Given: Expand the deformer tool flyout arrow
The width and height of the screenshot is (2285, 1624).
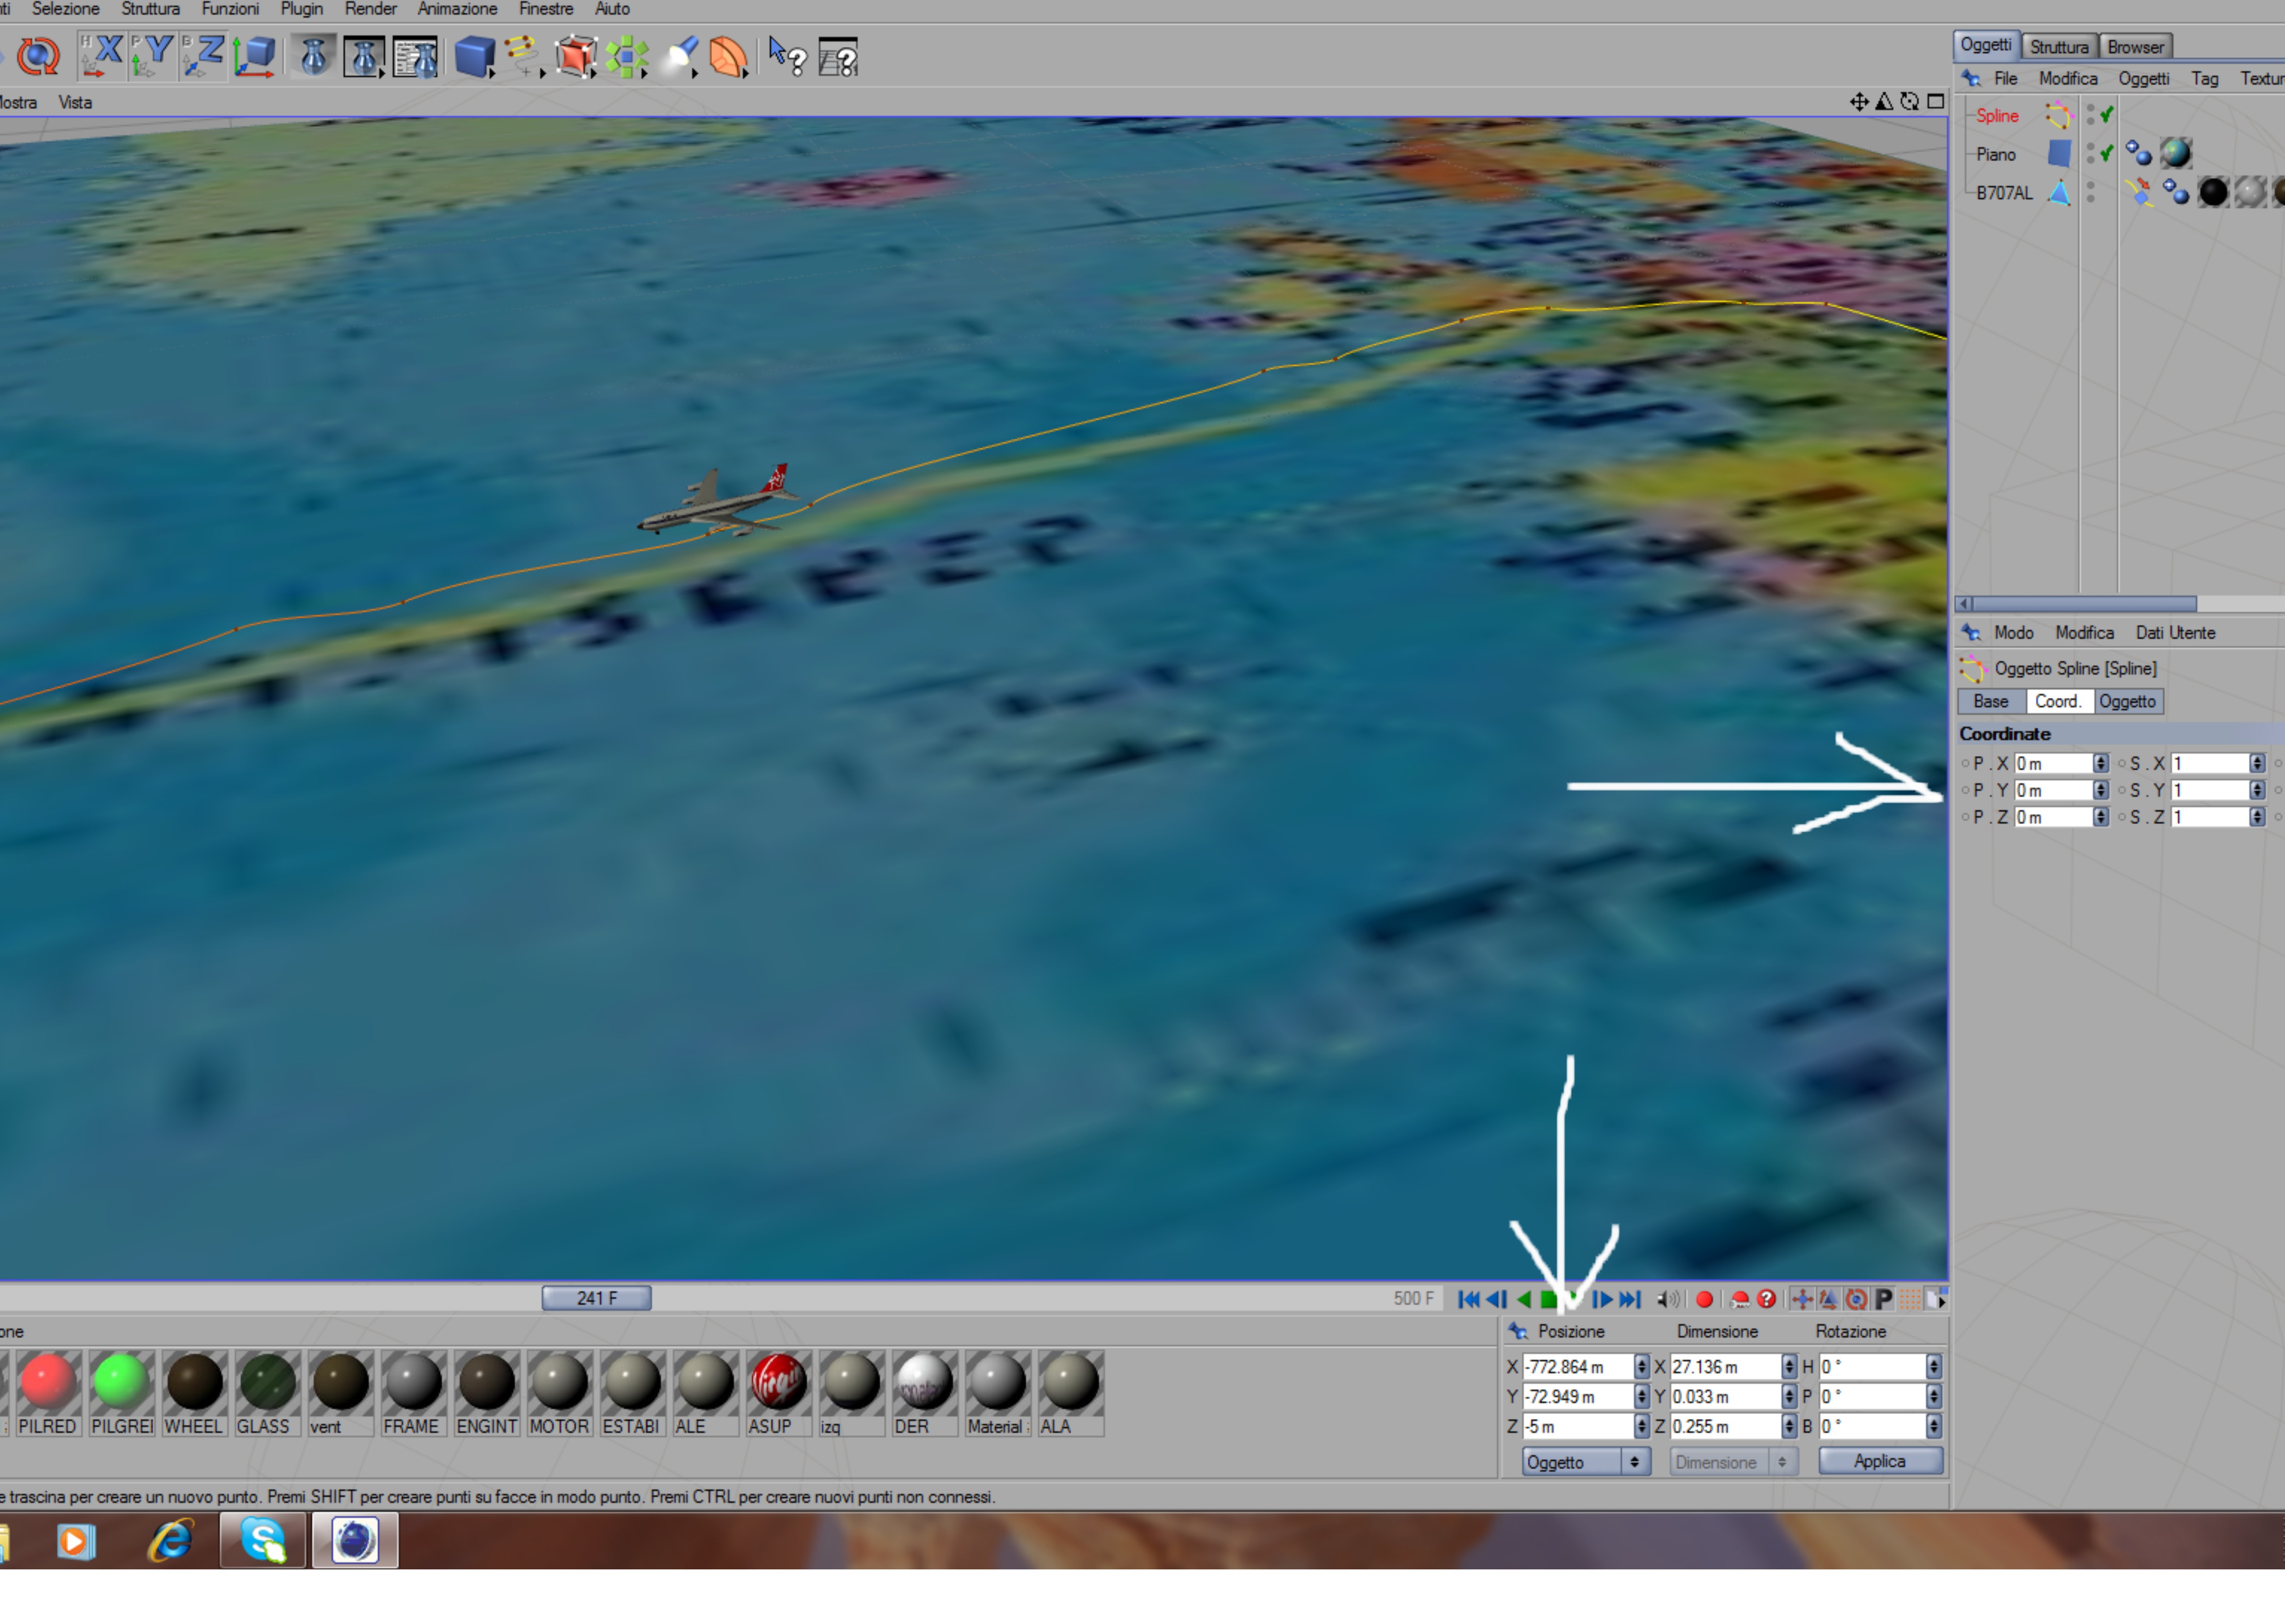Looking at the screenshot, I should click(746, 74).
